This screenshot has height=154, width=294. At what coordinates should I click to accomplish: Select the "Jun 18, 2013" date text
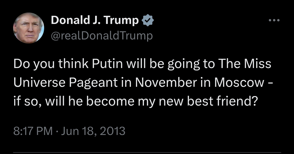coord(93,131)
